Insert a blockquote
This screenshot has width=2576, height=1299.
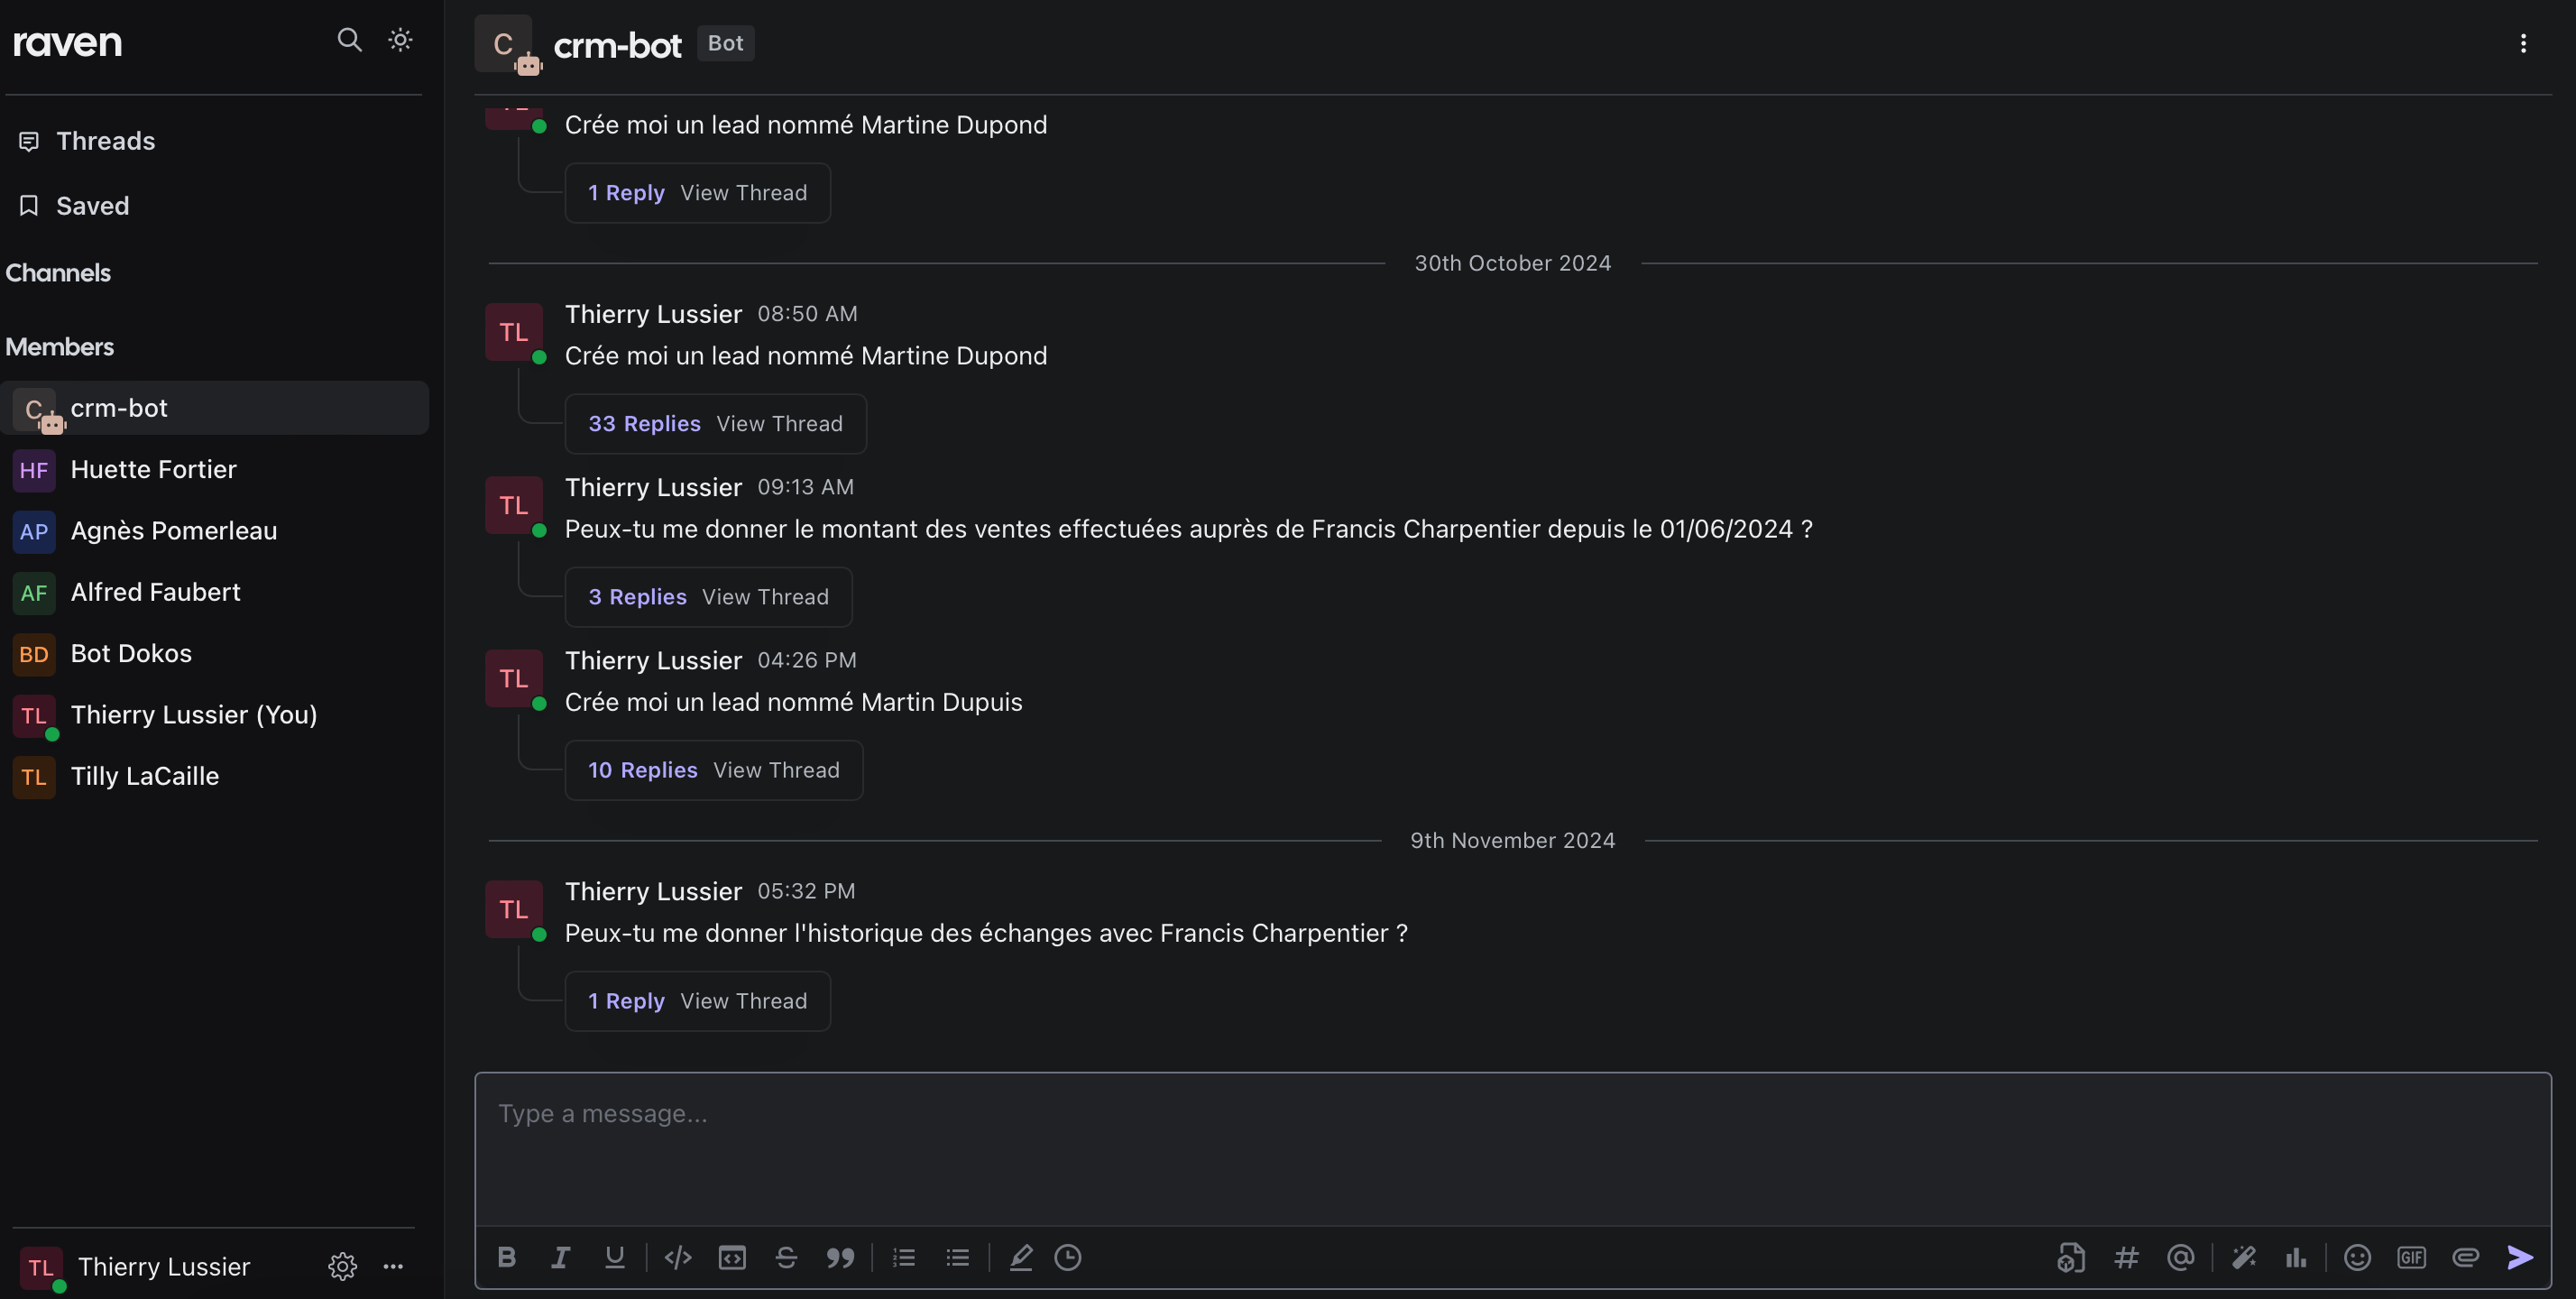click(x=840, y=1258)
